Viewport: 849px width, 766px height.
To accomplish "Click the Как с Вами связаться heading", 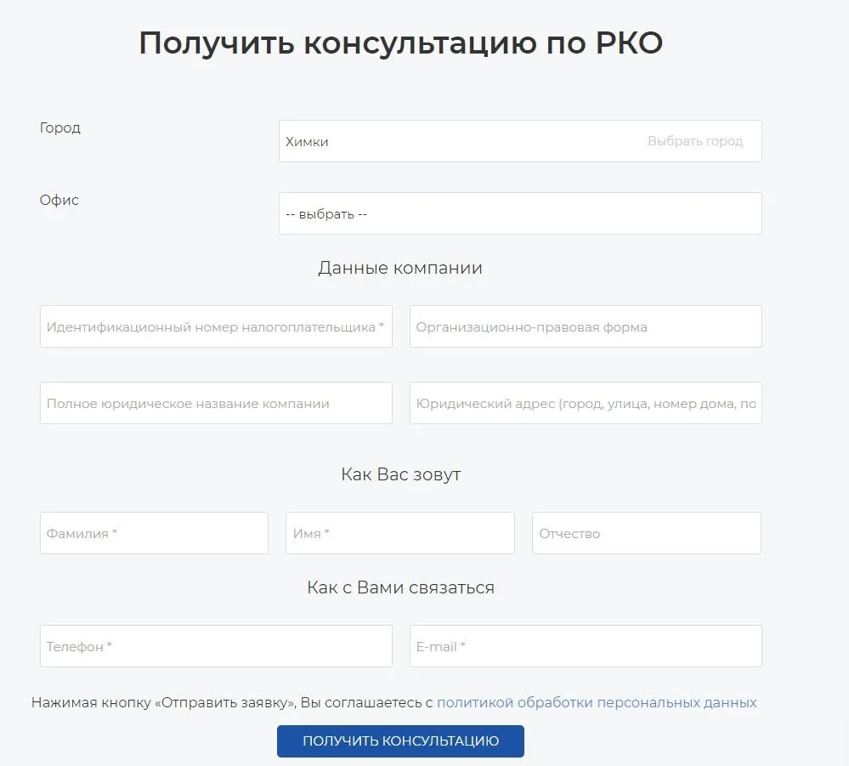I will click(x=400, y=587).
